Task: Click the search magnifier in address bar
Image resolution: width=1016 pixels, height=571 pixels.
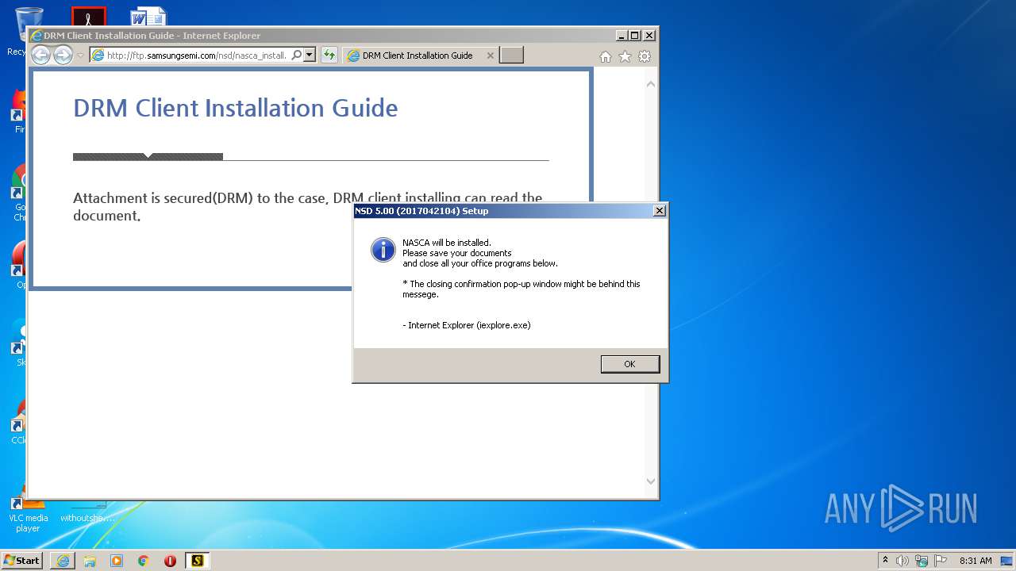Action: (x=297, y=56)
